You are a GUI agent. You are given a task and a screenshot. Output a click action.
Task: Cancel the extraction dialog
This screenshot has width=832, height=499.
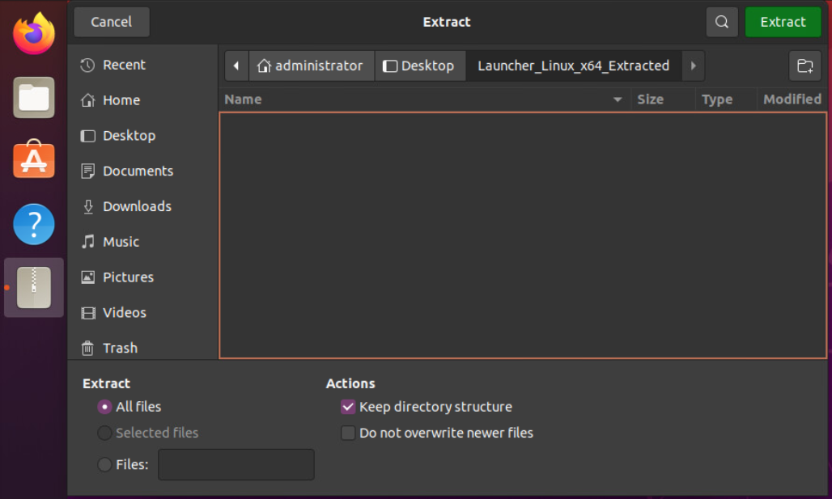click(x=112, y=22)
